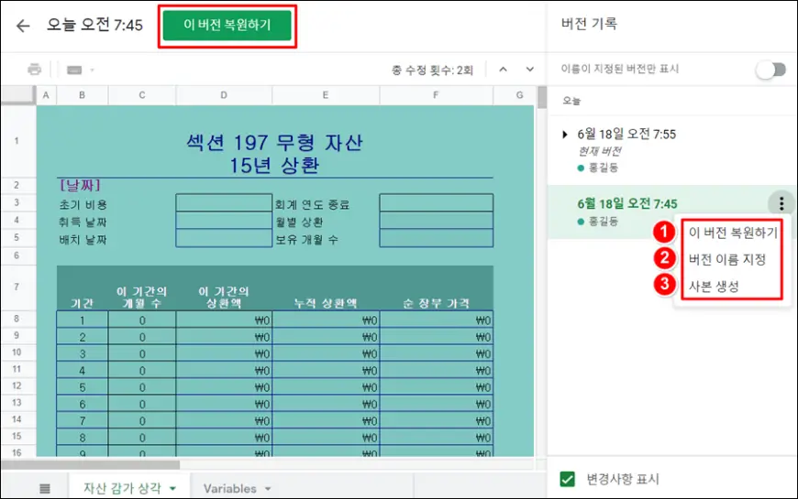Image resolution: width=798 pixels, height=499 pixels.
Task: Jump to previous edit with up chevron
Action: (x=503, y=70)
